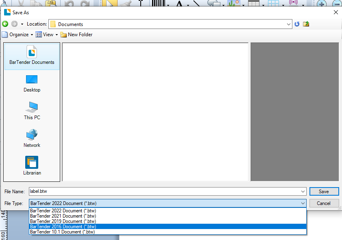Expand the File Name history dropdown
The height and width of the screenshot is (240, 342).
pyautogui.click(x=303, y=191)
